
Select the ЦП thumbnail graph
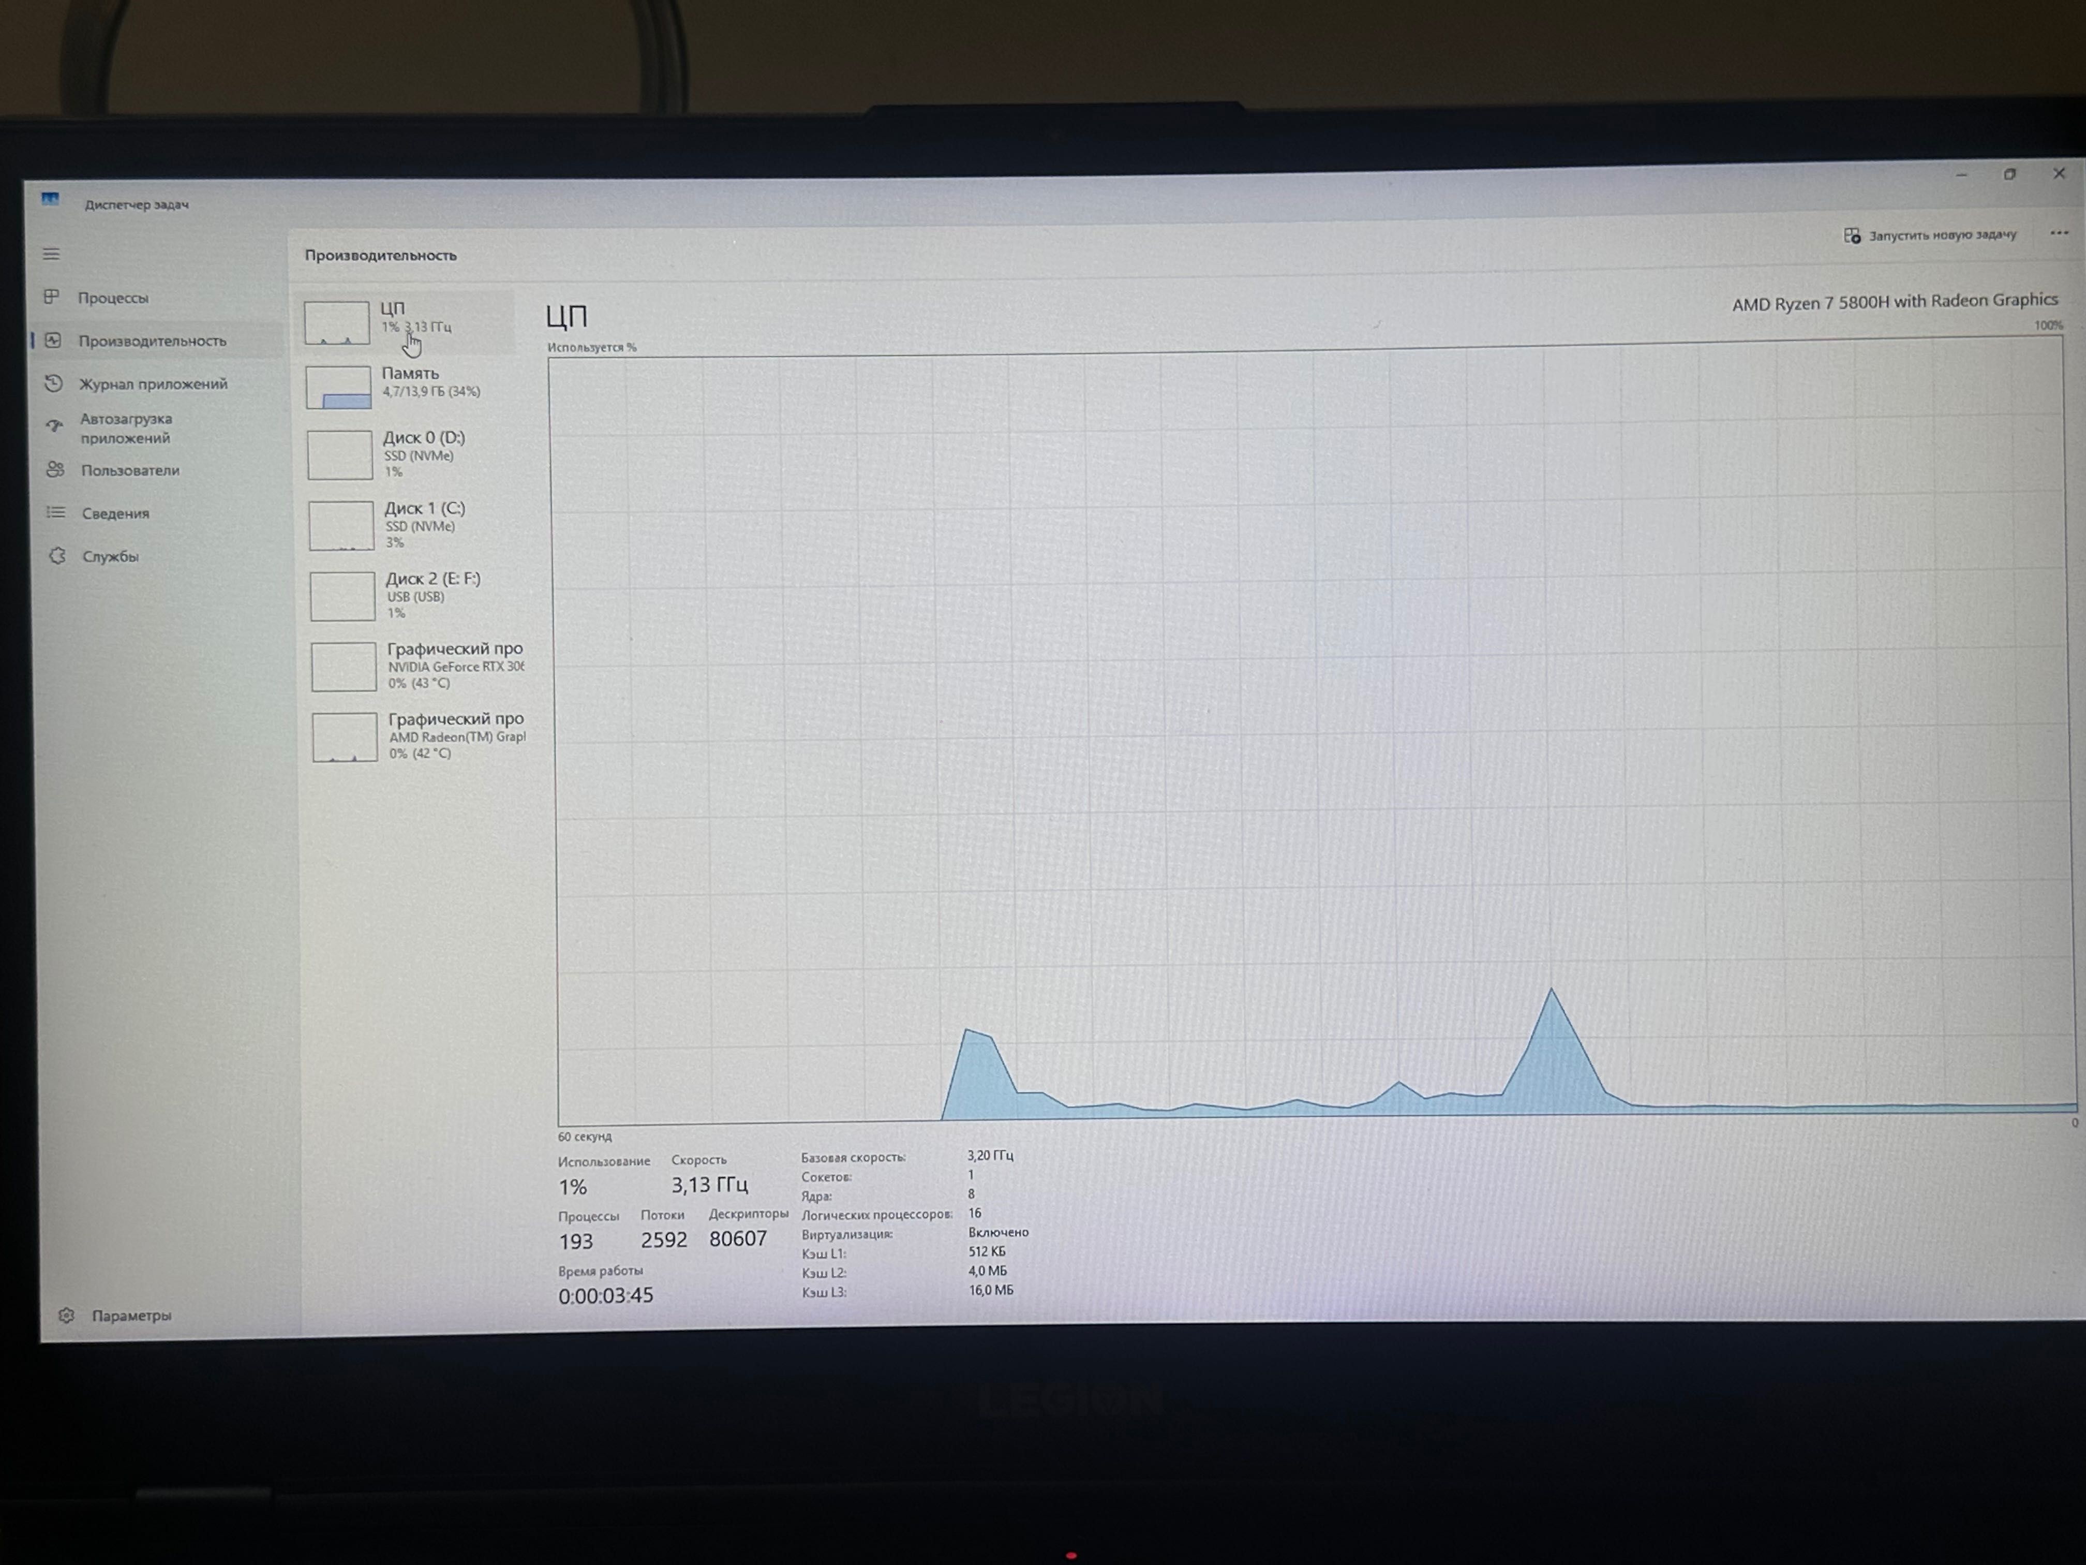(x=337, y=322)
